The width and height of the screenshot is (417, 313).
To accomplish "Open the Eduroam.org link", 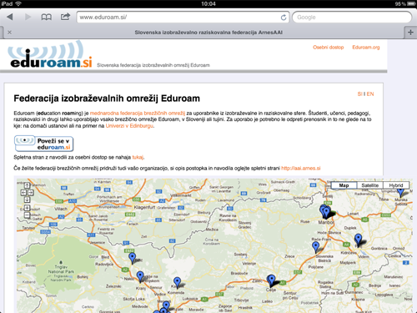I will (x=366, y=48).
